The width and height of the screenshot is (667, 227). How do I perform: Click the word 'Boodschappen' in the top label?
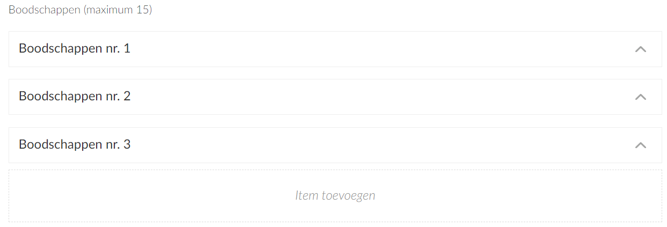click(45, 10)
